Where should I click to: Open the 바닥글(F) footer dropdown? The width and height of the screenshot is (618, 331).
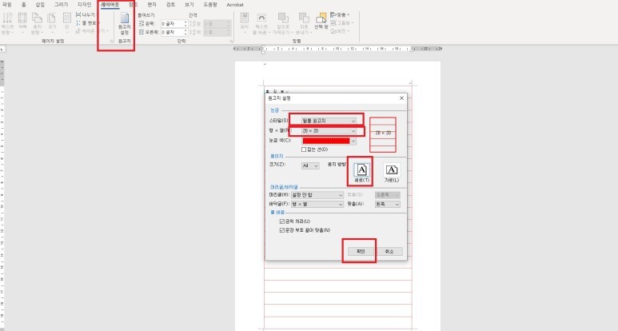(317, 204)
